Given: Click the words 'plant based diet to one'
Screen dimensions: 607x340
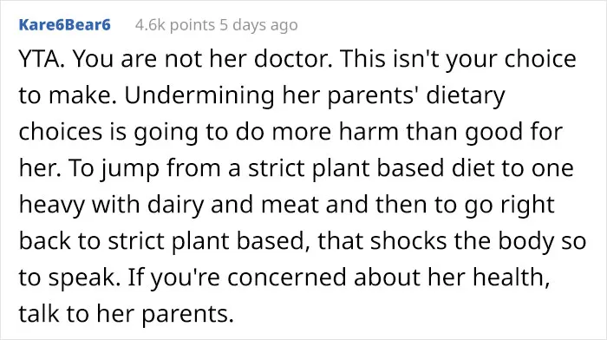Looking at the screenshot, I should (411, 168).
